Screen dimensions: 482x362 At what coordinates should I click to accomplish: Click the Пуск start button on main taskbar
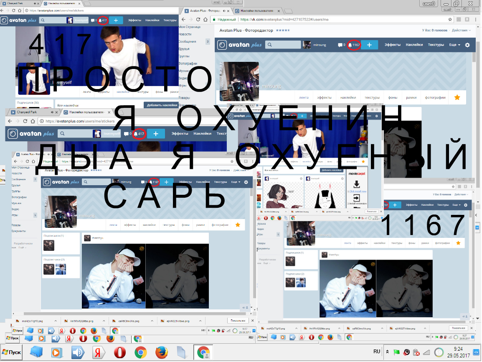[x=12, y=352]
